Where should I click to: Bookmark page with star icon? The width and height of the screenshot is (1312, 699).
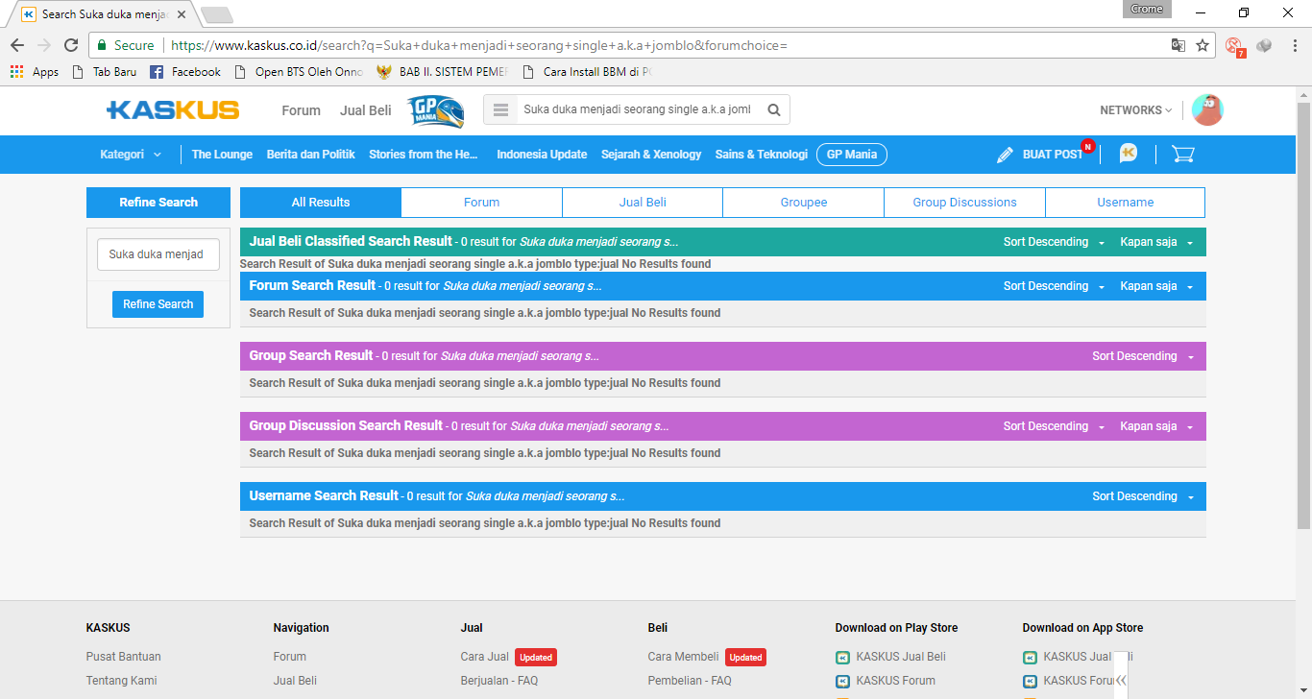pos(1203,45)
